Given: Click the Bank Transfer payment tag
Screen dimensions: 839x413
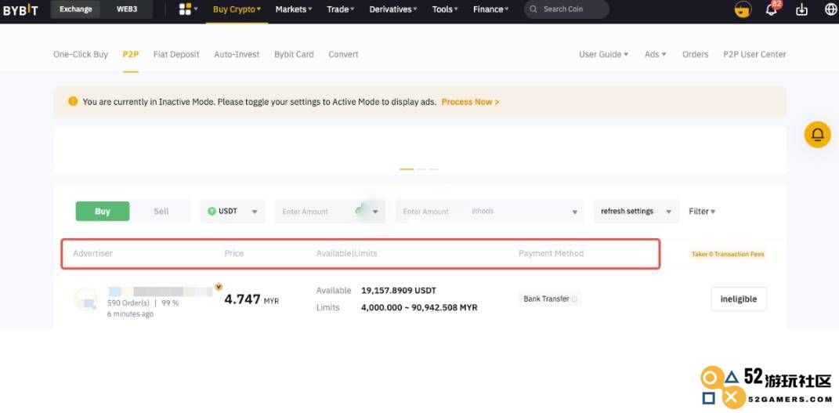Looking at the screenshot, I should (x=549, y=299).
